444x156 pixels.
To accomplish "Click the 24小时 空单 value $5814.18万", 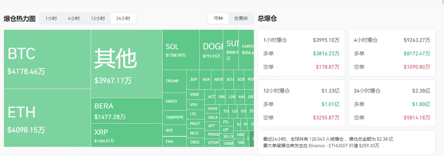I will (417, 117).
